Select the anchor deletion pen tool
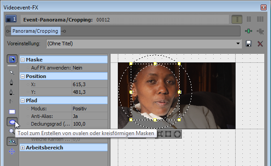This screenshot has height=166, width=271. [11, 92]
